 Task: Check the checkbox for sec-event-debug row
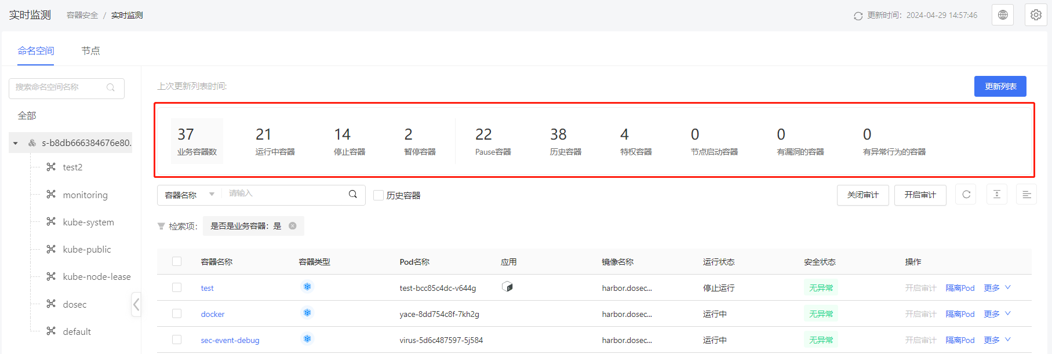pos(177,340)
